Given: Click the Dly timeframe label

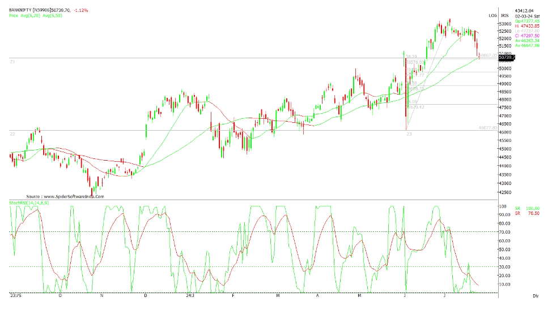Looking at the screenshot, I should [535, 296].
